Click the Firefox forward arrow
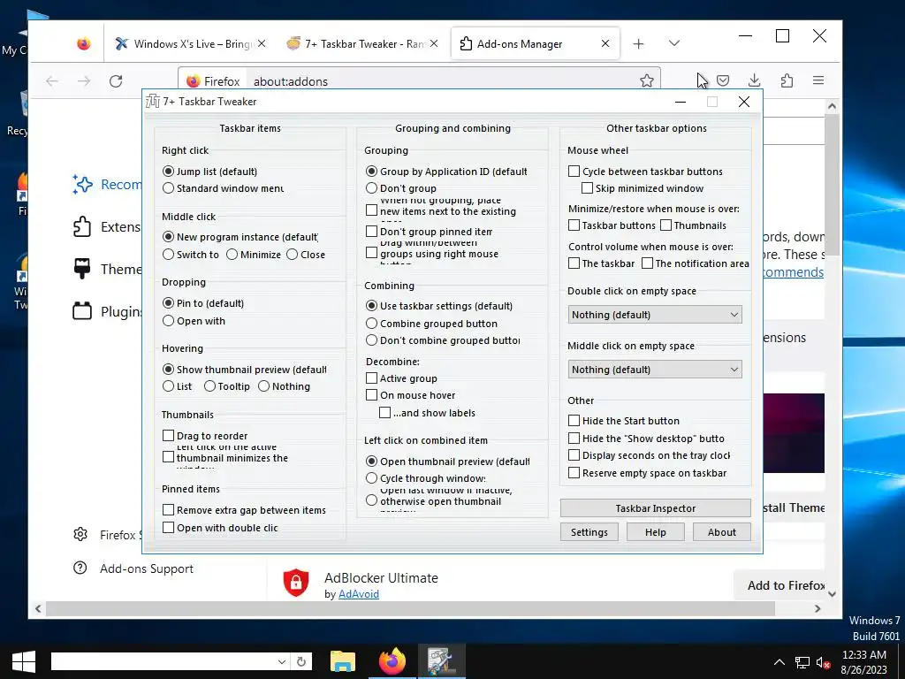This screenshot has height=679, width=905. (x=84, y=80)
